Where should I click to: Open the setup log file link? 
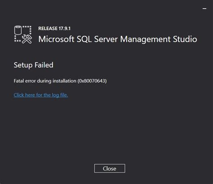pyautogui.click(x=41, y=95)
